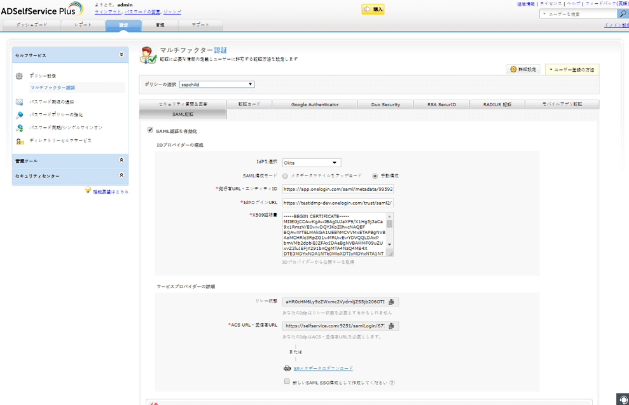Open the 認証コード tab
The height and width of the screenshot is (405, 629).
coord(249,104)
